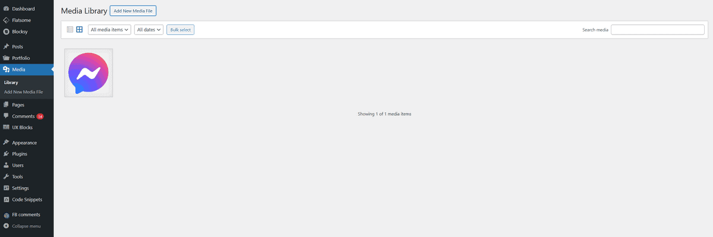Switch to grid view icon

tap(80, 30)
